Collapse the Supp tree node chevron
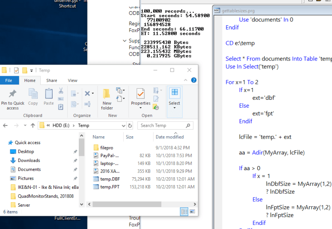Screen dimensions: 332x229 click(x=125, y=41)
